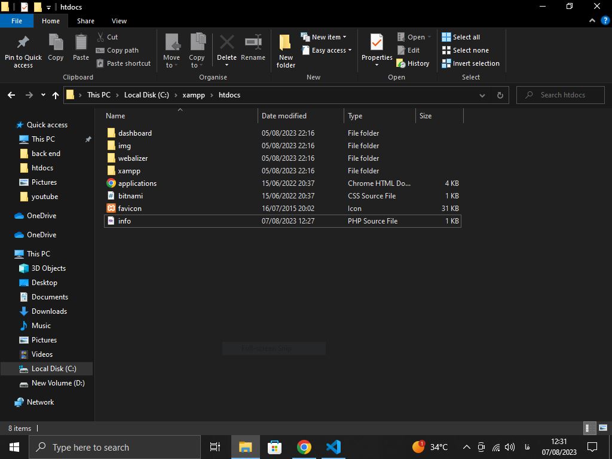Viewport: 612px width, 459px height.
Task: Open New Volume (D:) drive
Action: pyautogui.click(x=58, y=383)
